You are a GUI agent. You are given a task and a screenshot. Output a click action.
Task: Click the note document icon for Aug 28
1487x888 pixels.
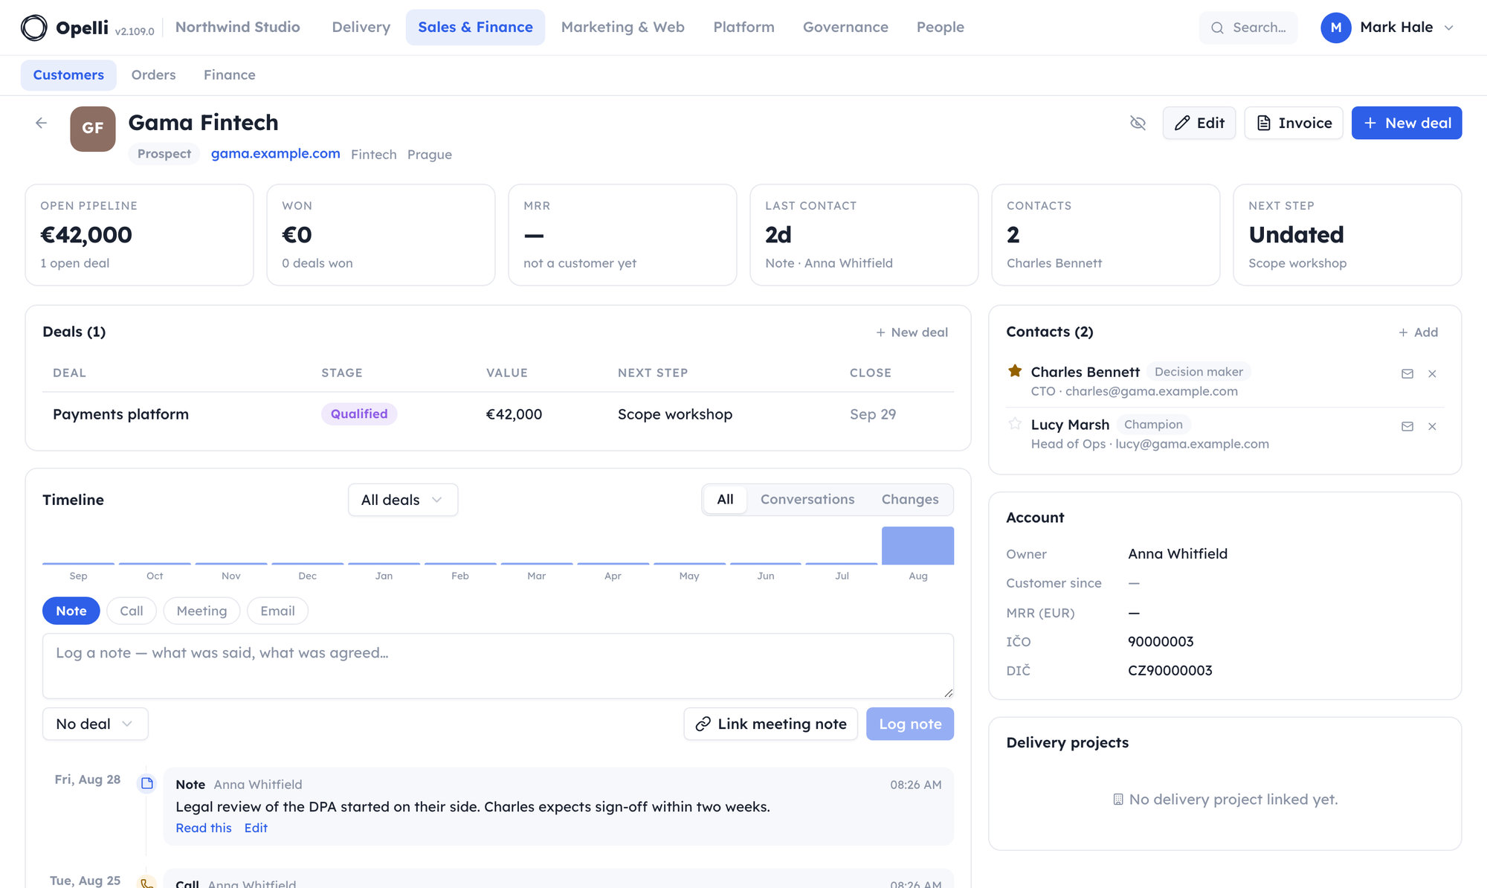tap(147, 783)
